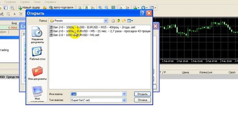Click the Своп column header
The height and width of the screenshot is (134, 238).
pyautogui.click(x=232, y=73)
